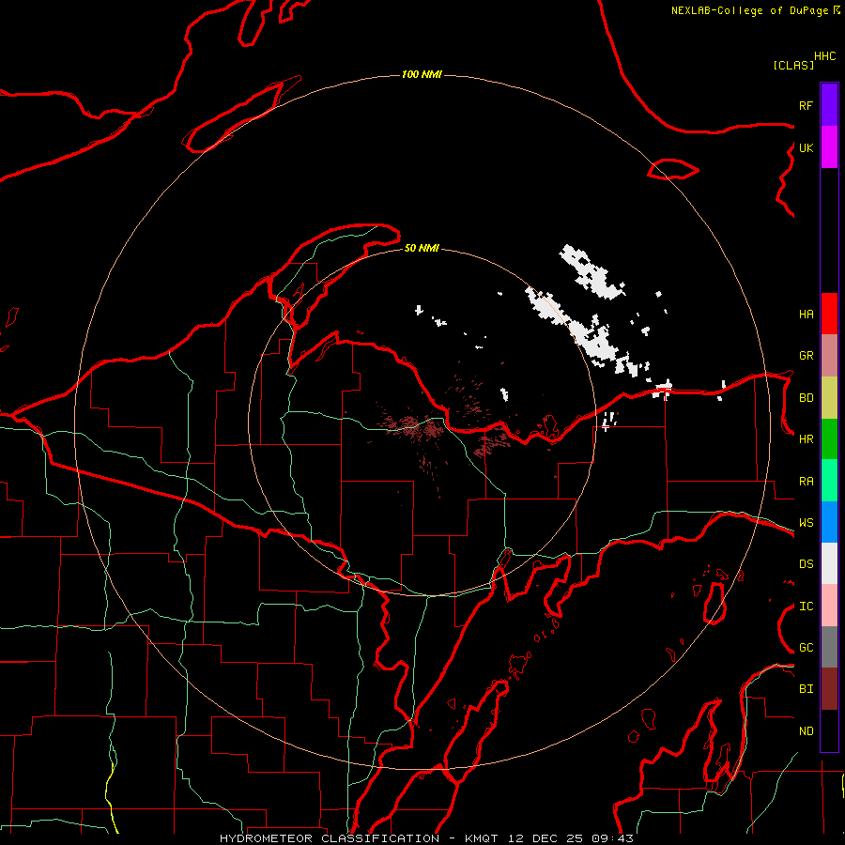Click the 'HHC' product label

pyautogui.click(x=825, y=56)
